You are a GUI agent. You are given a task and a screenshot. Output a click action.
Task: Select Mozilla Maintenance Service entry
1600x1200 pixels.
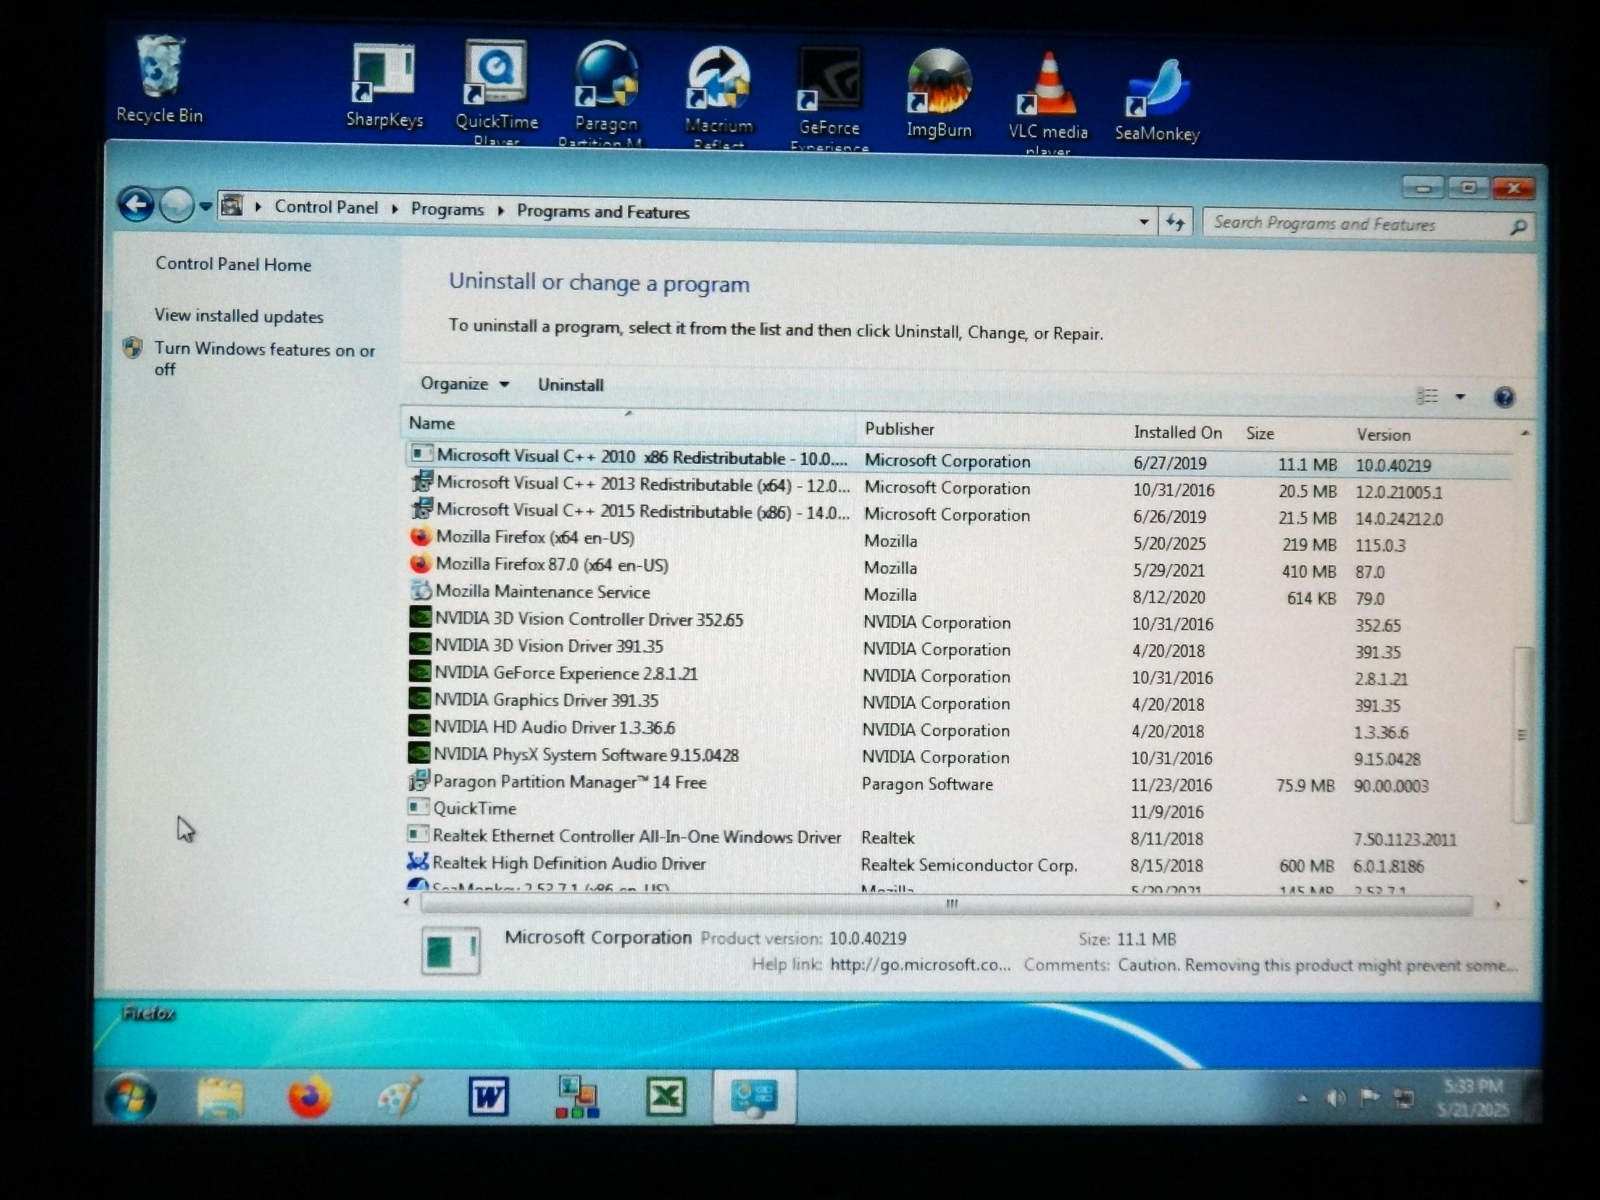[x=959, y=594]
